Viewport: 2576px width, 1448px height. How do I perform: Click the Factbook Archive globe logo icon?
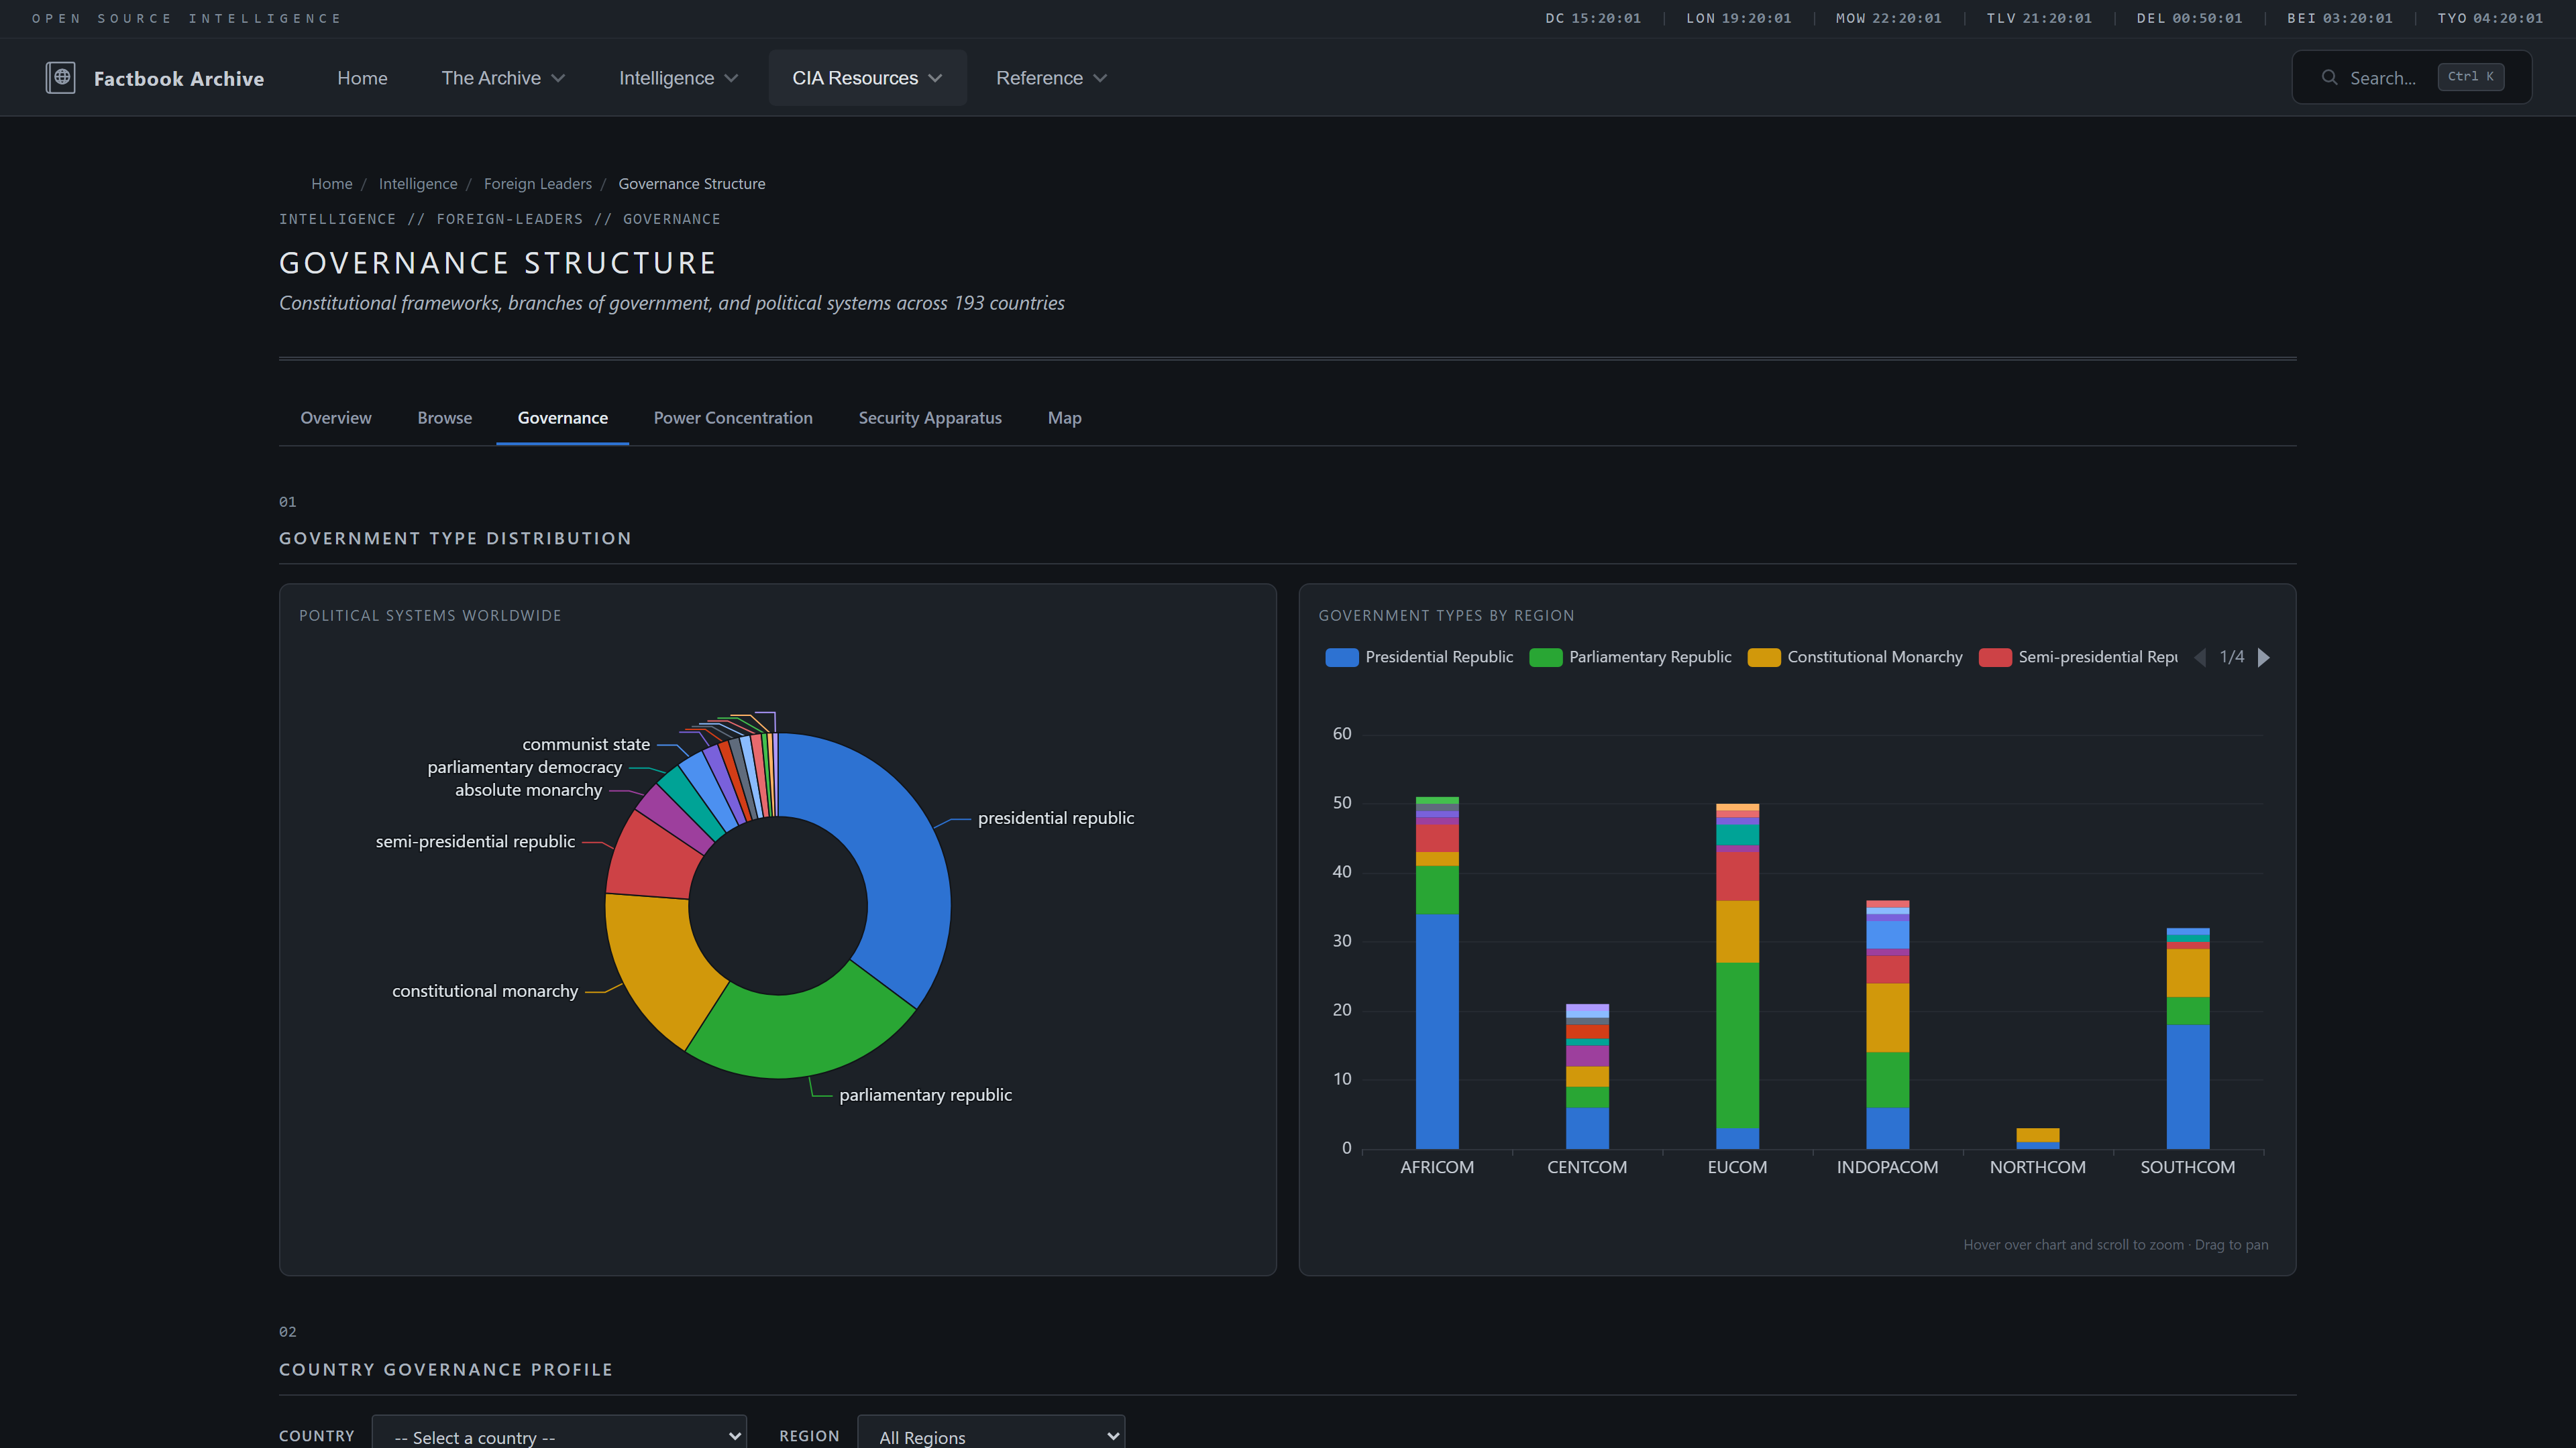point(60,78)
